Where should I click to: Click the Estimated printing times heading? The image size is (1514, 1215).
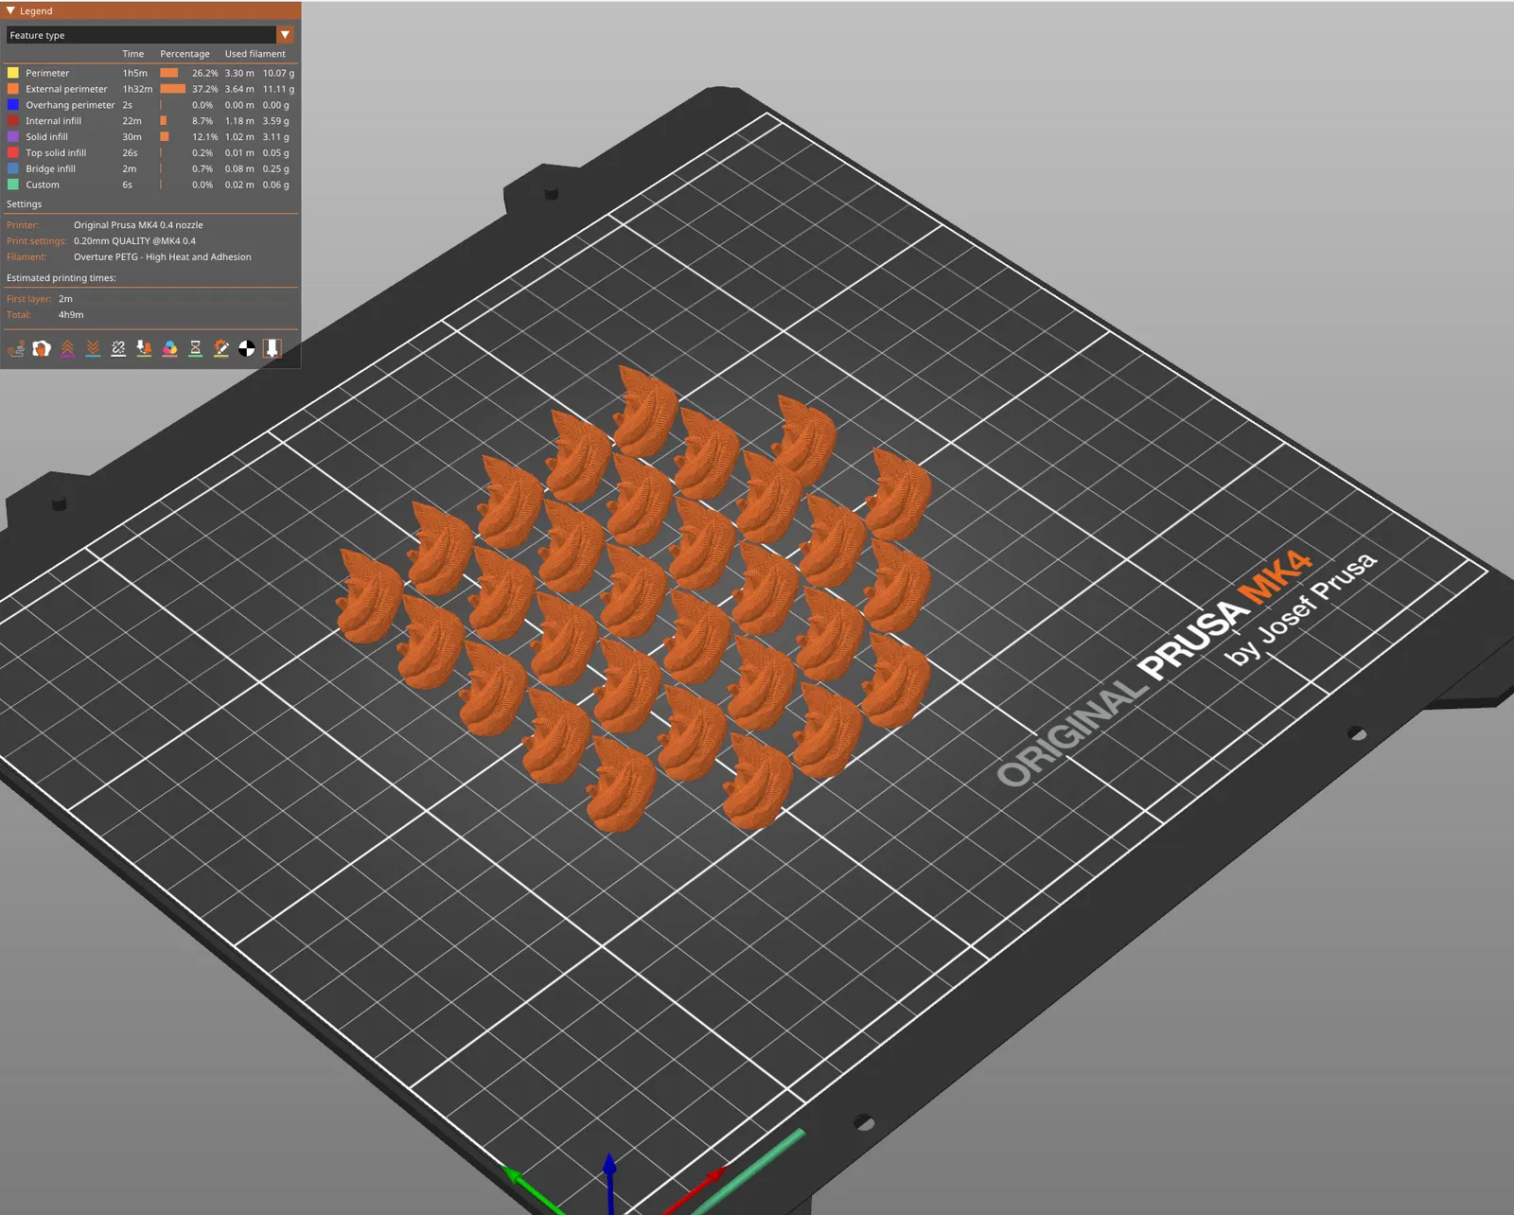pyautogui.click(x=62, y=278)
